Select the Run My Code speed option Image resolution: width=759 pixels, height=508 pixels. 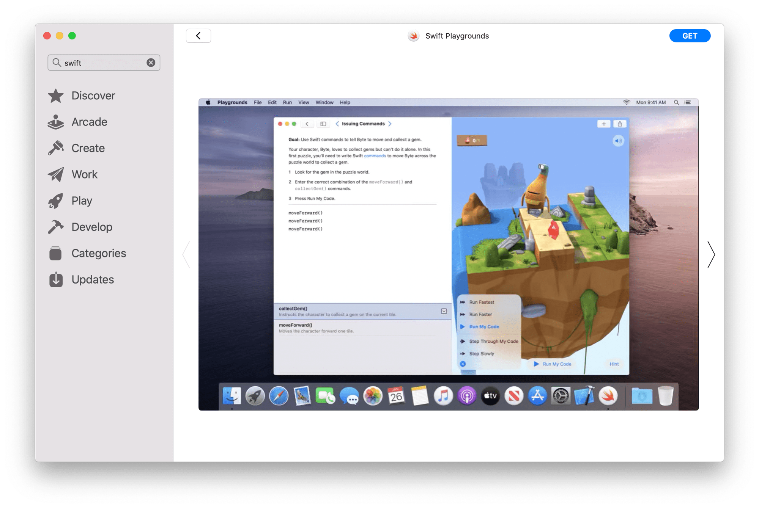pyautogui.click(x=484, y=326)
